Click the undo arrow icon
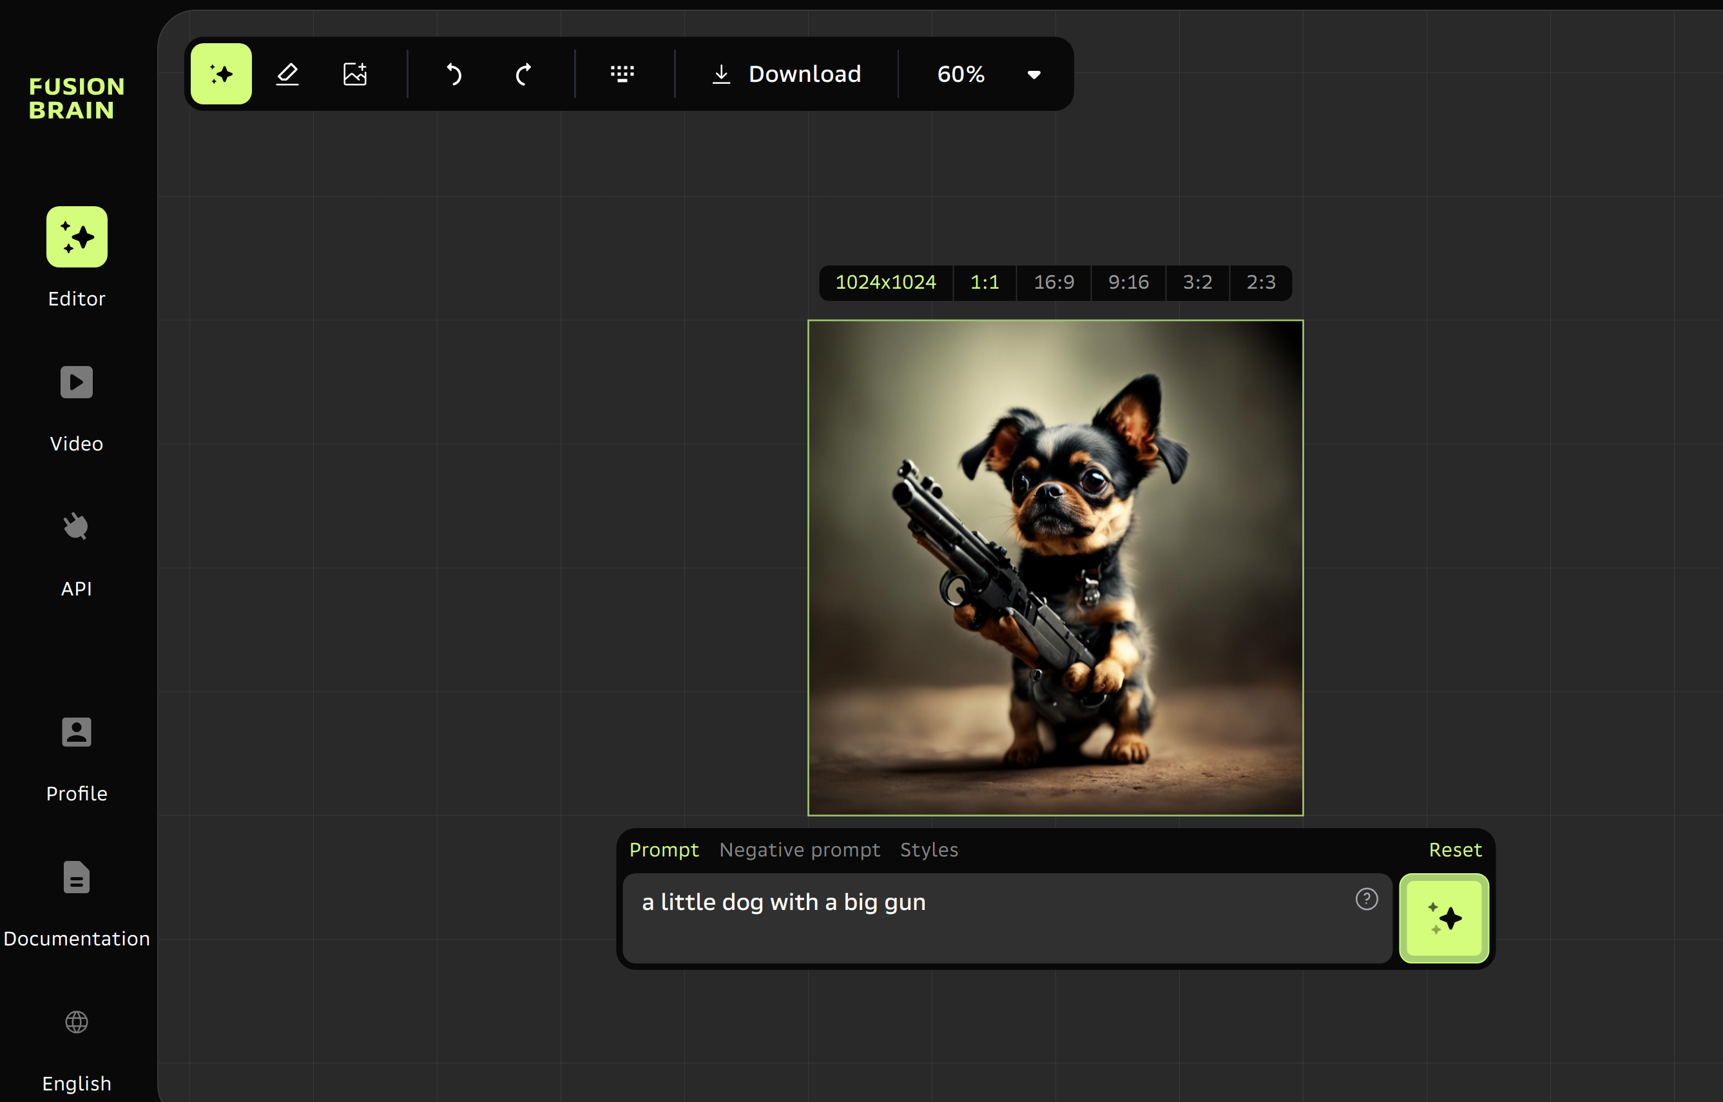The image size is (1723, 1102). pos(454,73)
